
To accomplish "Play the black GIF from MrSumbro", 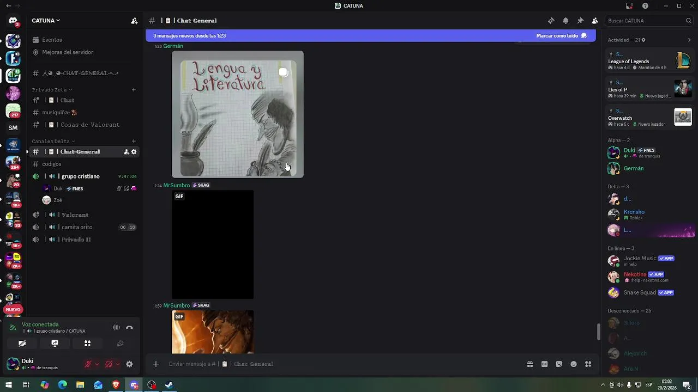I will coord(213,244).
